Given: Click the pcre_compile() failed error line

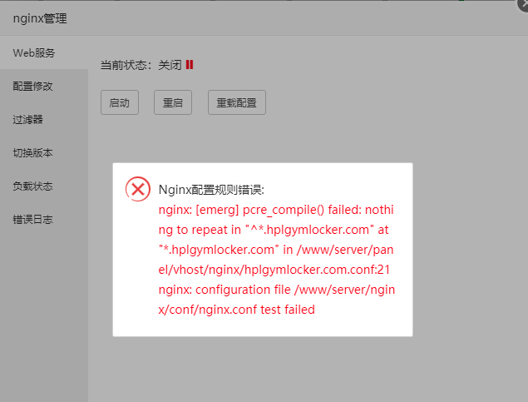Looking at the screenshot, I should click(276, 210).
